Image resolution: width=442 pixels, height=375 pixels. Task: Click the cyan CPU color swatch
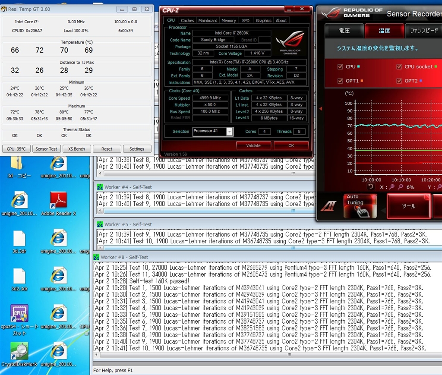click(359, 66)
